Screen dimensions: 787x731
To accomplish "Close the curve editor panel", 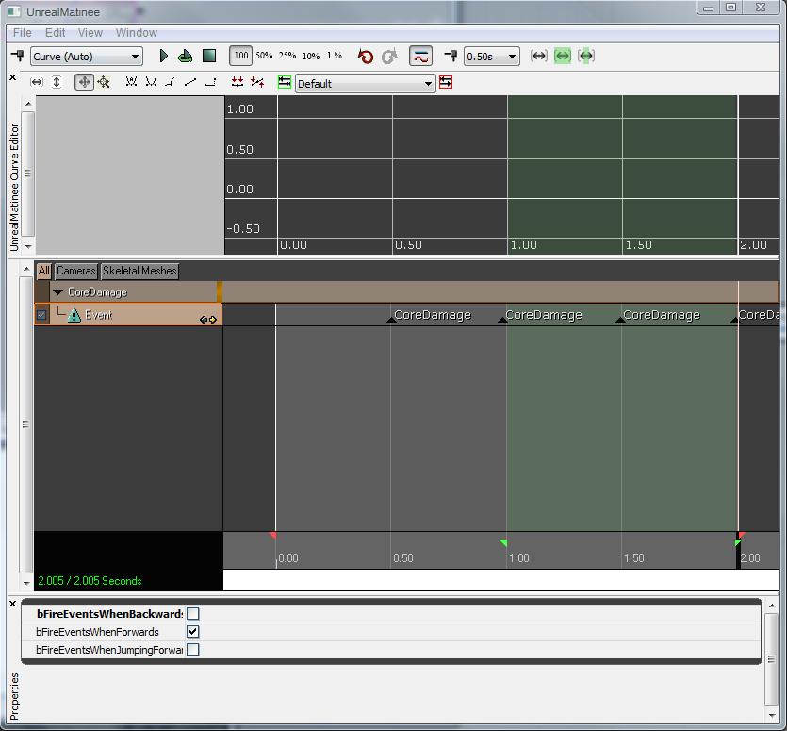I will 13,77.
